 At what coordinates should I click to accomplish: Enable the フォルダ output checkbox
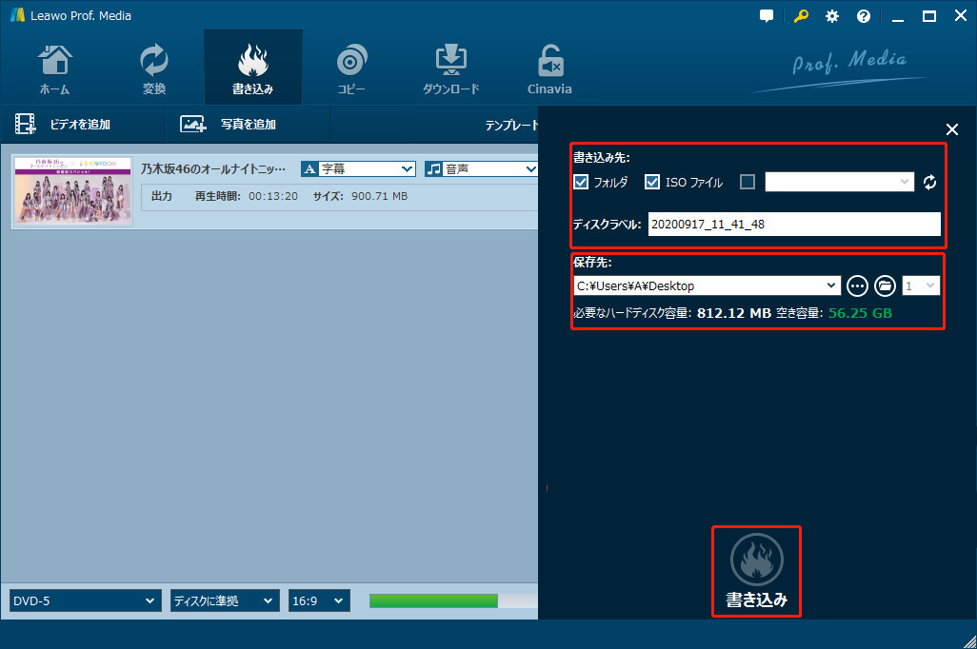(x=579, y=182)
